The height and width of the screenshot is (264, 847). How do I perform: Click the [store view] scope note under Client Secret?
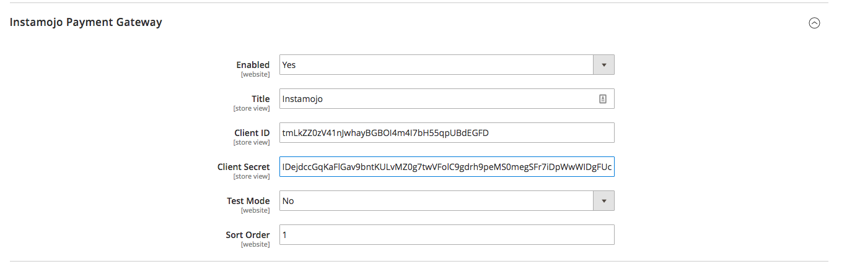click(x=252, y=176)
